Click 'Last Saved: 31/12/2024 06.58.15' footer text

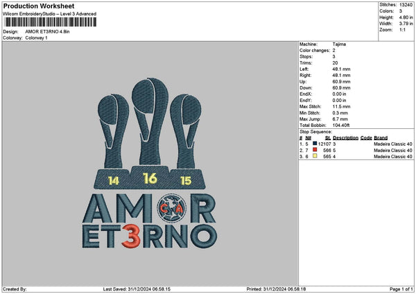coord(137,289)
